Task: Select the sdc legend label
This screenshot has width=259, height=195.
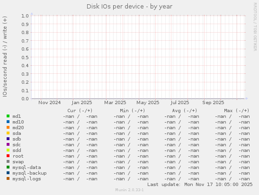Action: (17, 145)
